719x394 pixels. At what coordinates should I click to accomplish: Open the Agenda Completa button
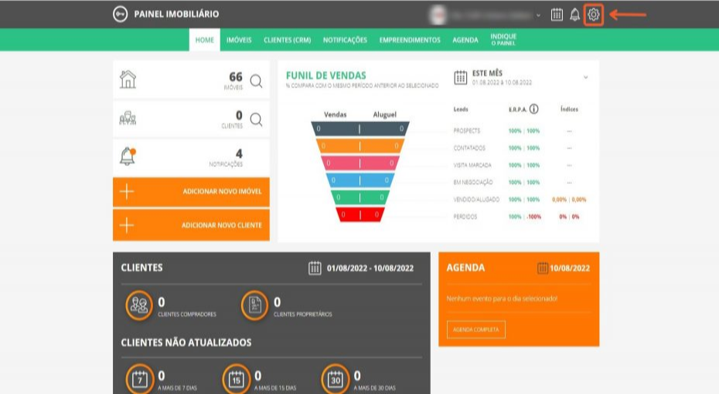click(x=475, y=330)
